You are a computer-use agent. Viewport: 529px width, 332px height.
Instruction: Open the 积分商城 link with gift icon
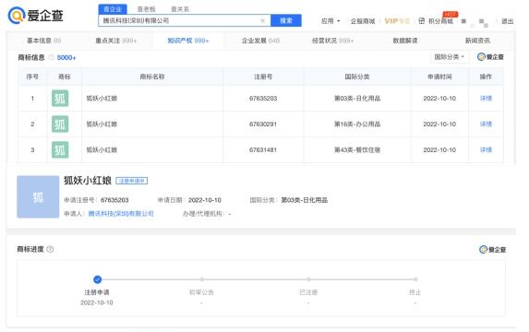[x=436, y=21]
